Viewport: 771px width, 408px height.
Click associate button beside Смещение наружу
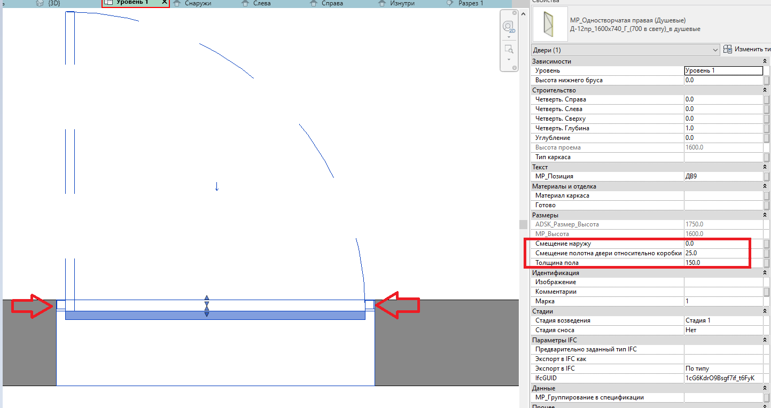766,244
